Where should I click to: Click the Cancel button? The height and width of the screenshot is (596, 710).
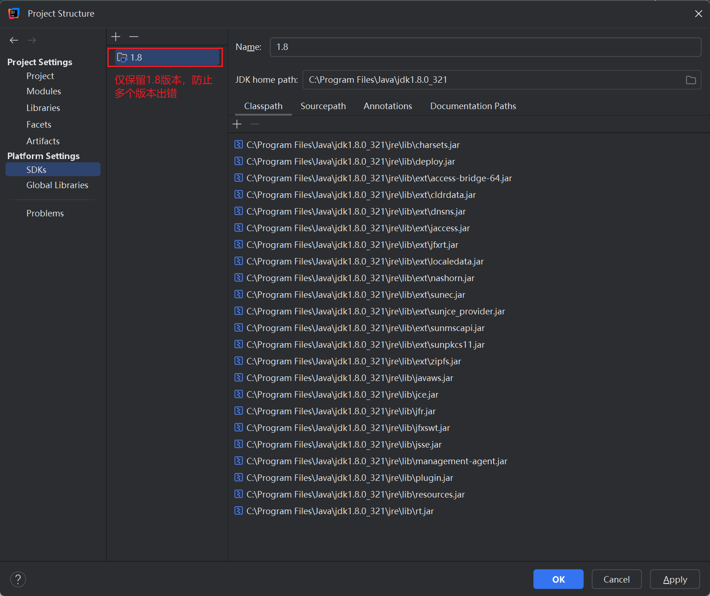point(616,579)
